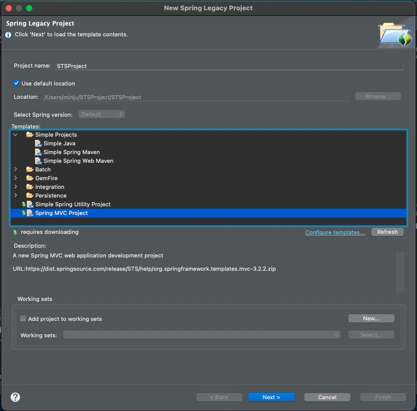Expand the Batch templates node

coord(15,169)
